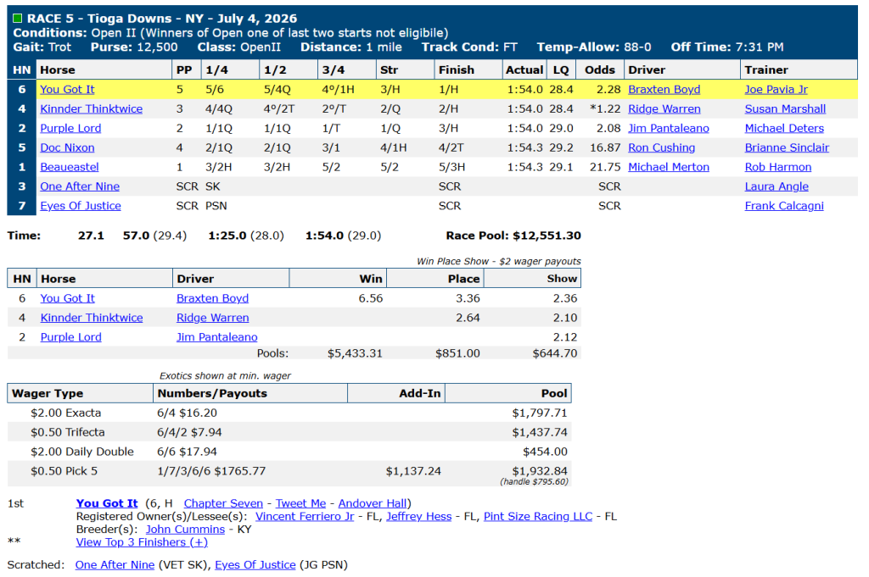Select the $0.50 Pick 5 wager label
The image size is (869, 577).
point(64,471)
